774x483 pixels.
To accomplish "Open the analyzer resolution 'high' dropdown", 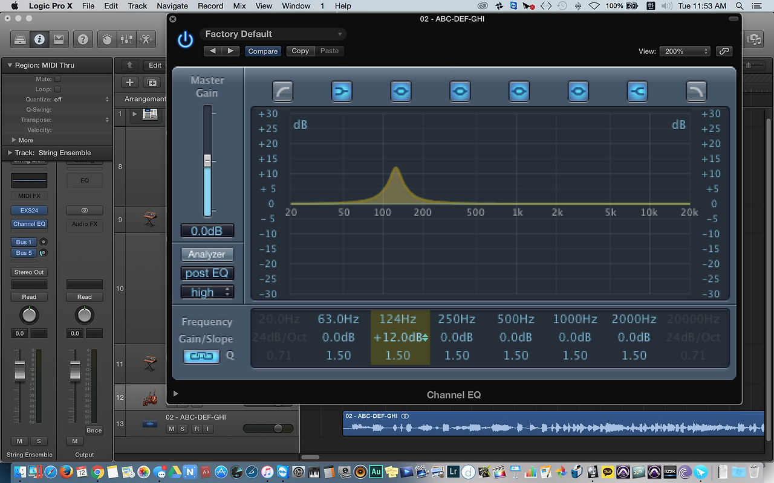I will click(x=207, y=292).
